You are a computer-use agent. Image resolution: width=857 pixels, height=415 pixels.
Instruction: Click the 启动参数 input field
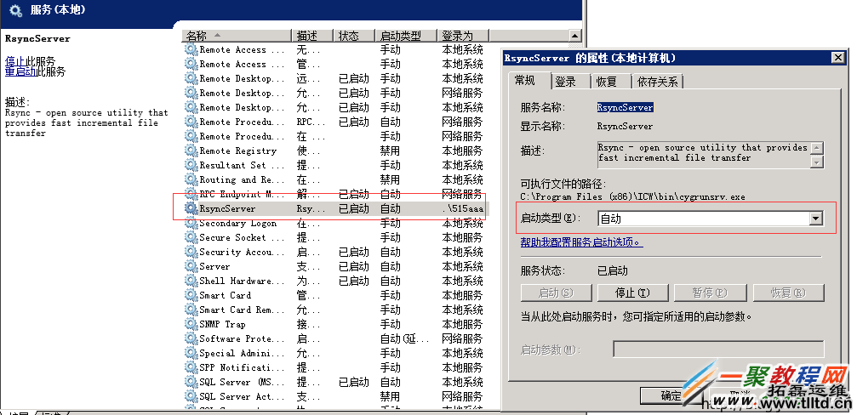point(718,350)
